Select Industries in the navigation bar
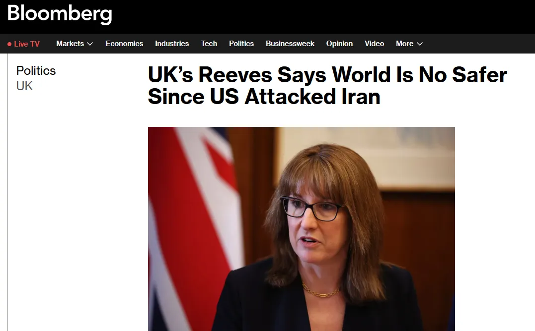 click(x=172, y=44)
